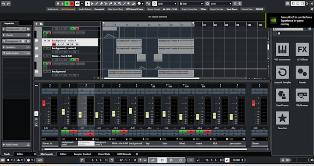Image resolution: width=314 pixels, height=166 pixels.
Task: Toggle the transport Cycle loop button
Action: [x=153, y=160]
